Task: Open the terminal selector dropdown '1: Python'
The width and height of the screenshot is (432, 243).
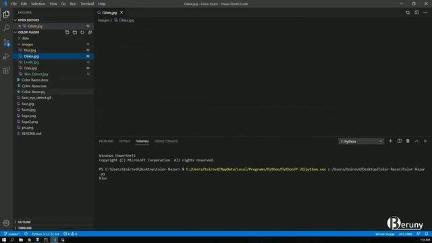Action: click(361, 141)
